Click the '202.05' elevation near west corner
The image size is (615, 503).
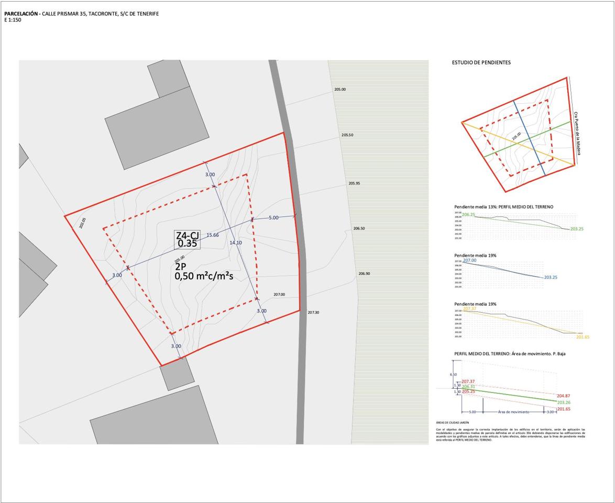coord(82,223)
